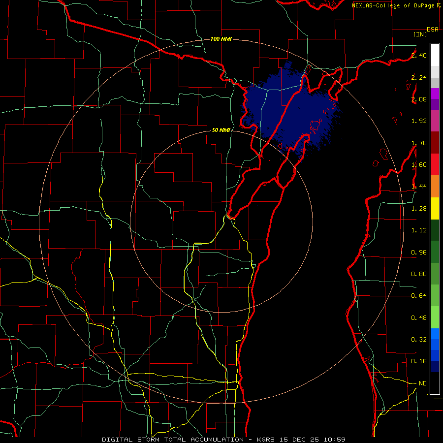This screenshot has height=443, width=443.
Task: Click the 0.64 legend value
Action: tap(419, 296)
